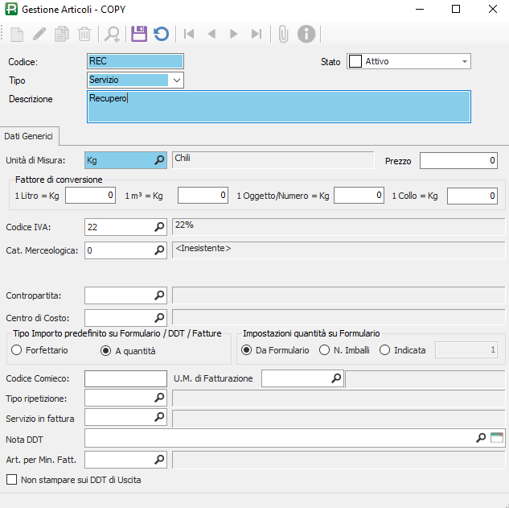Choose the Indicata quantity option

[x=385, y=350]
